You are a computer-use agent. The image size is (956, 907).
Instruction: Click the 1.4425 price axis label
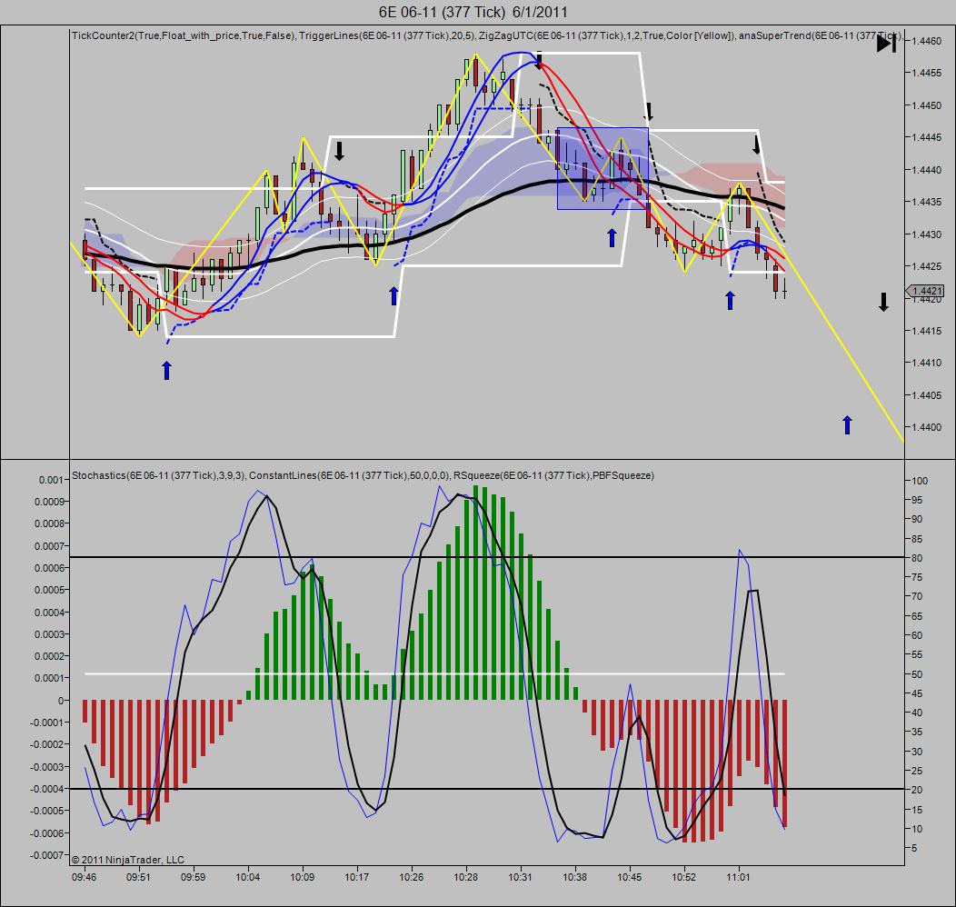click(926, 266)
